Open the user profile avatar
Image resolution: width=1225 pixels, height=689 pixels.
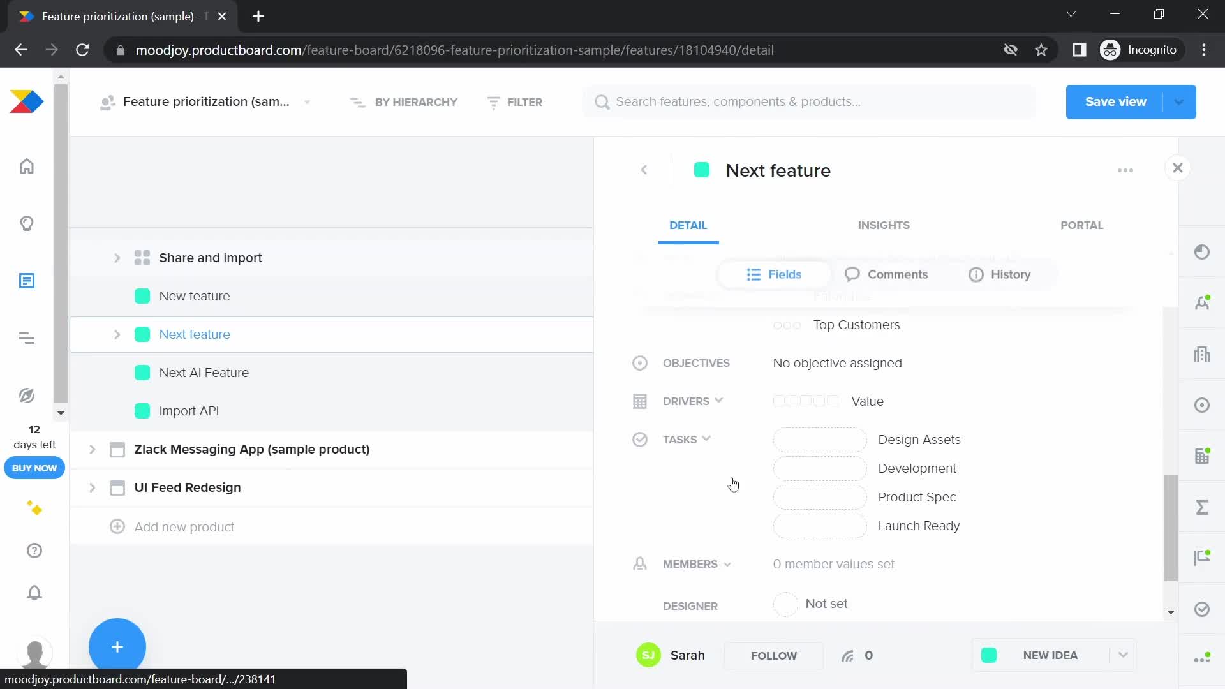click(x=34, y=653)
